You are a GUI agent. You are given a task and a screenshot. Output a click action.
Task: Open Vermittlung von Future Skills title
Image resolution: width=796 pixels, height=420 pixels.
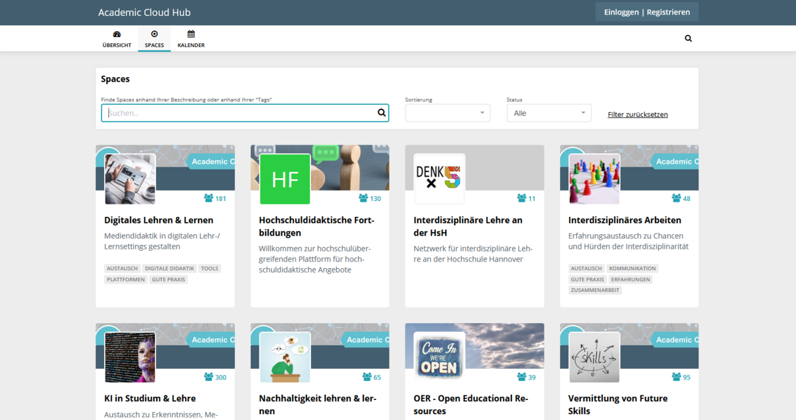618,405
